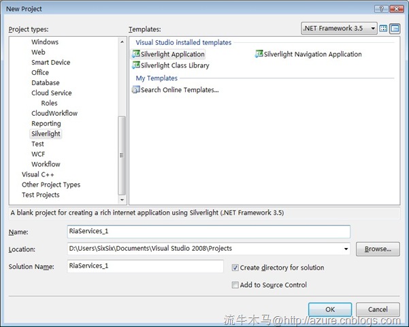This screenshot has width=409, height=327.
Task: Click the Browse button
Action: pos(378,249)
